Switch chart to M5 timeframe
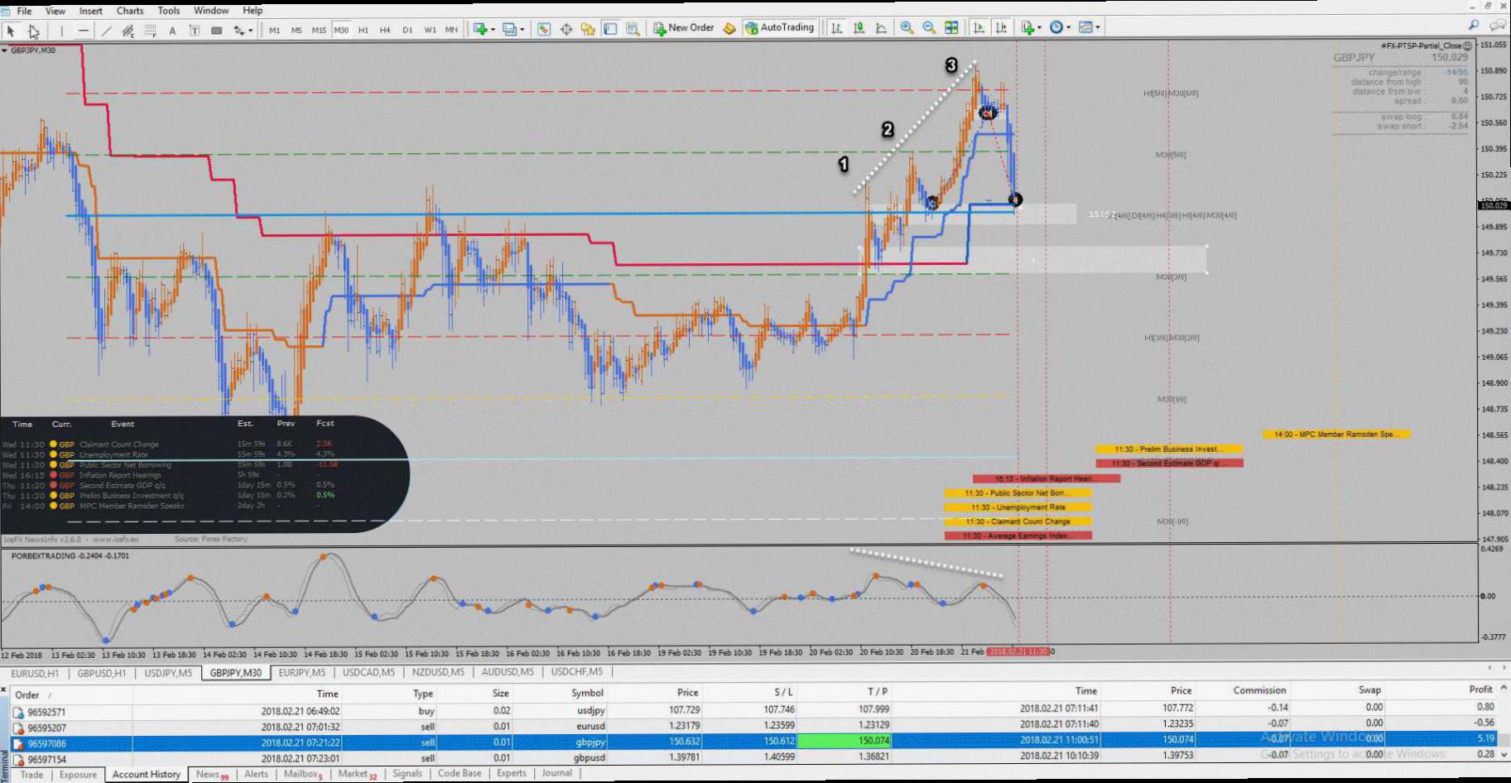 (x=296, y=30)
